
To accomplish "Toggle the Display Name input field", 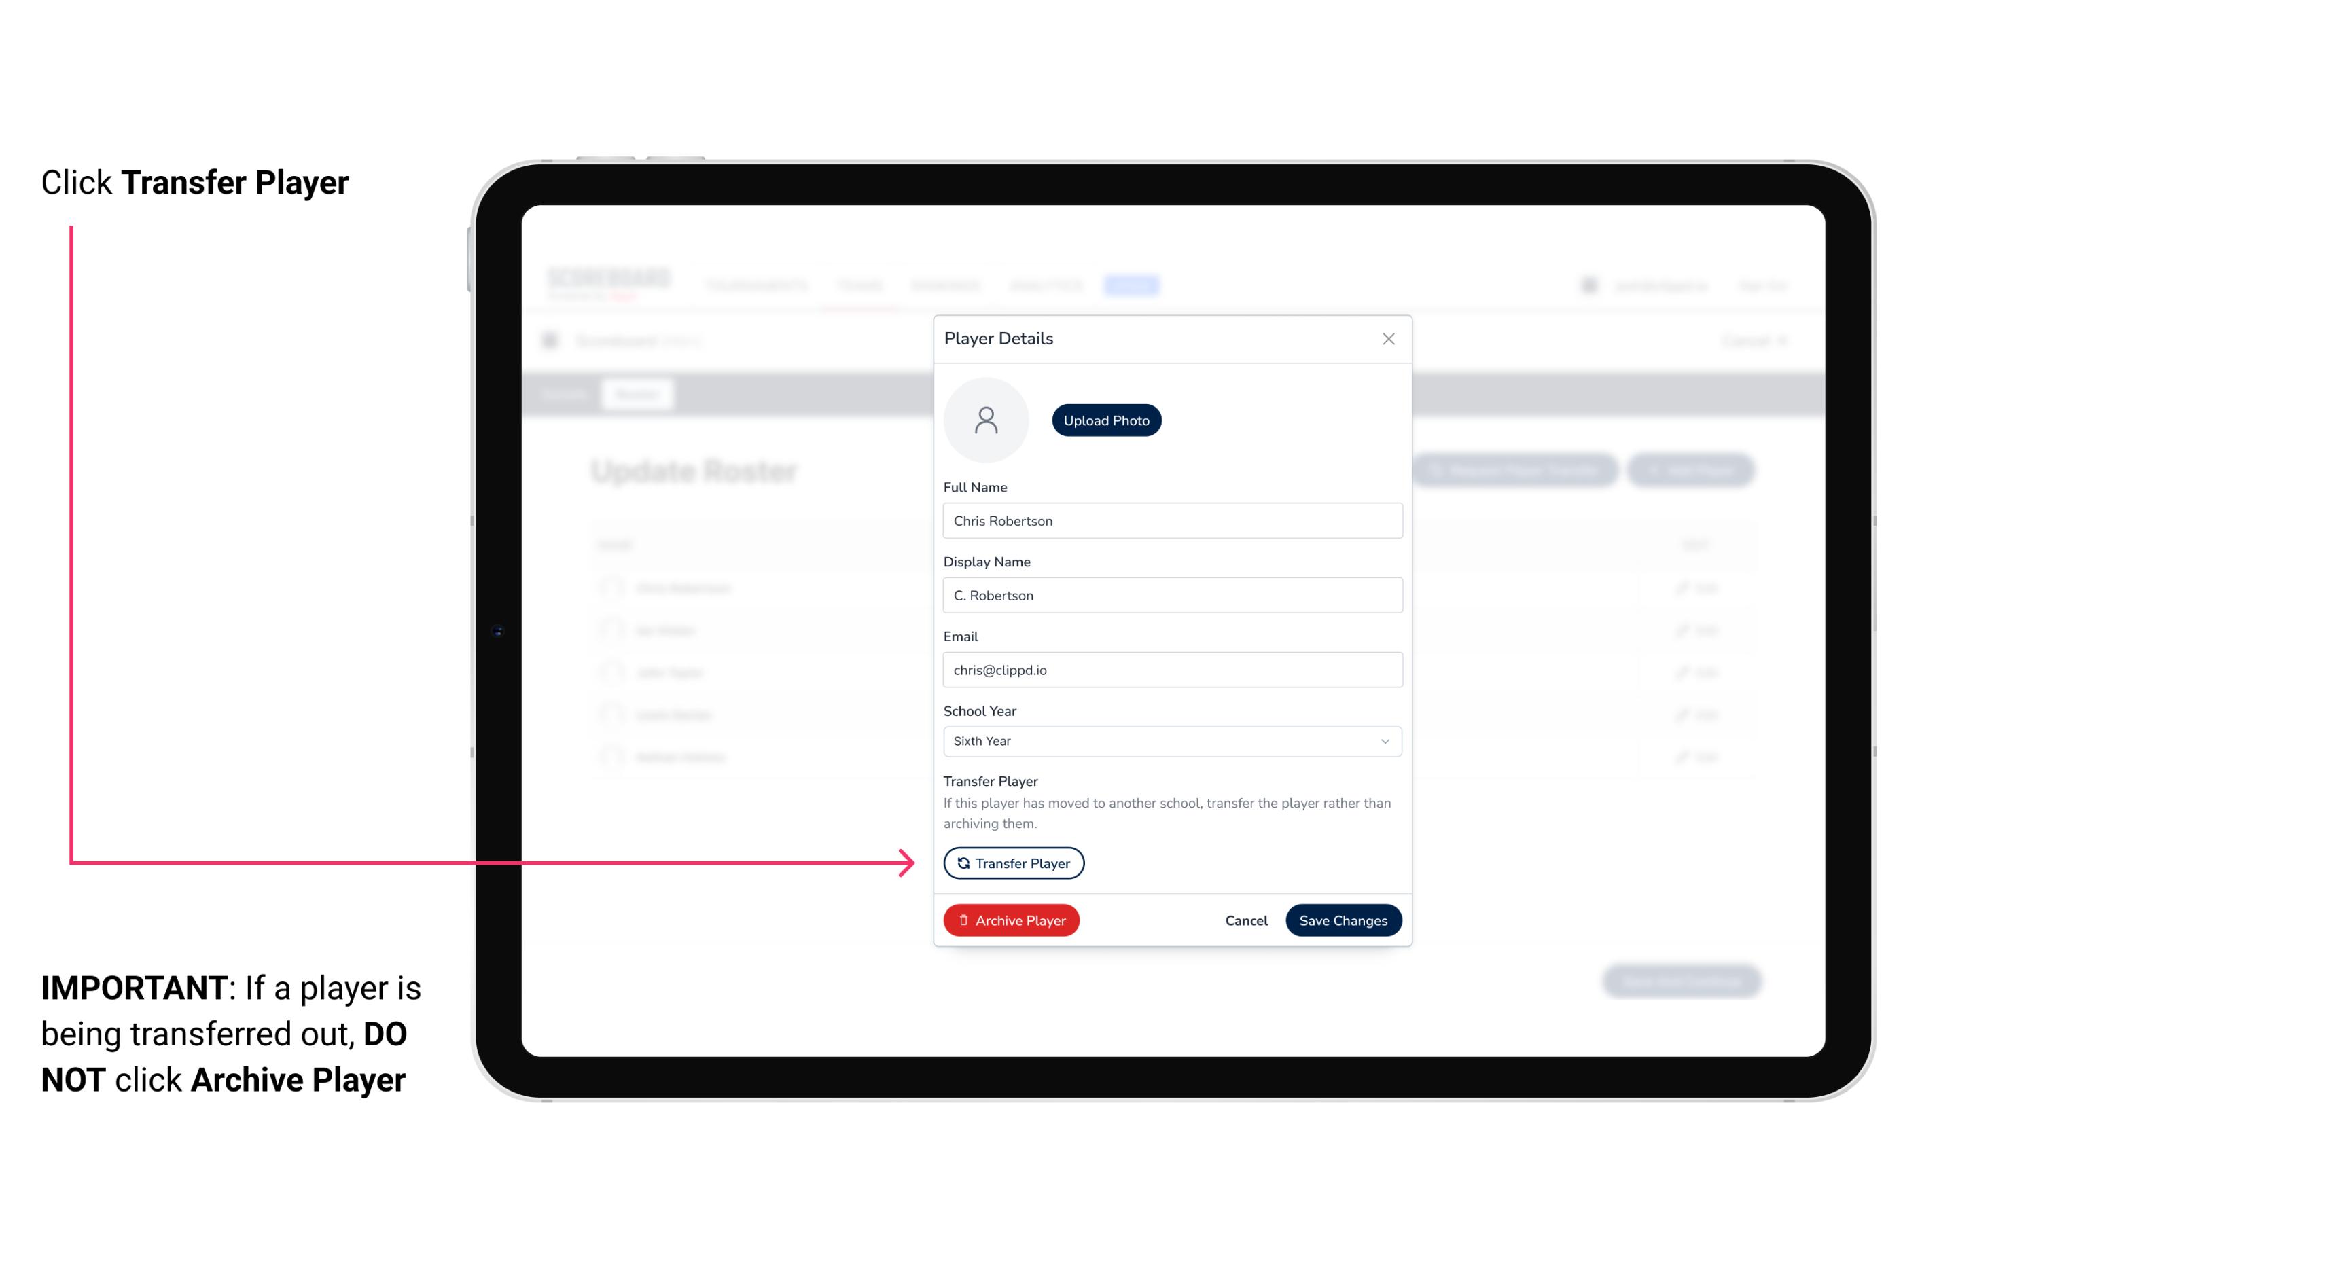I will (1171, 595).
